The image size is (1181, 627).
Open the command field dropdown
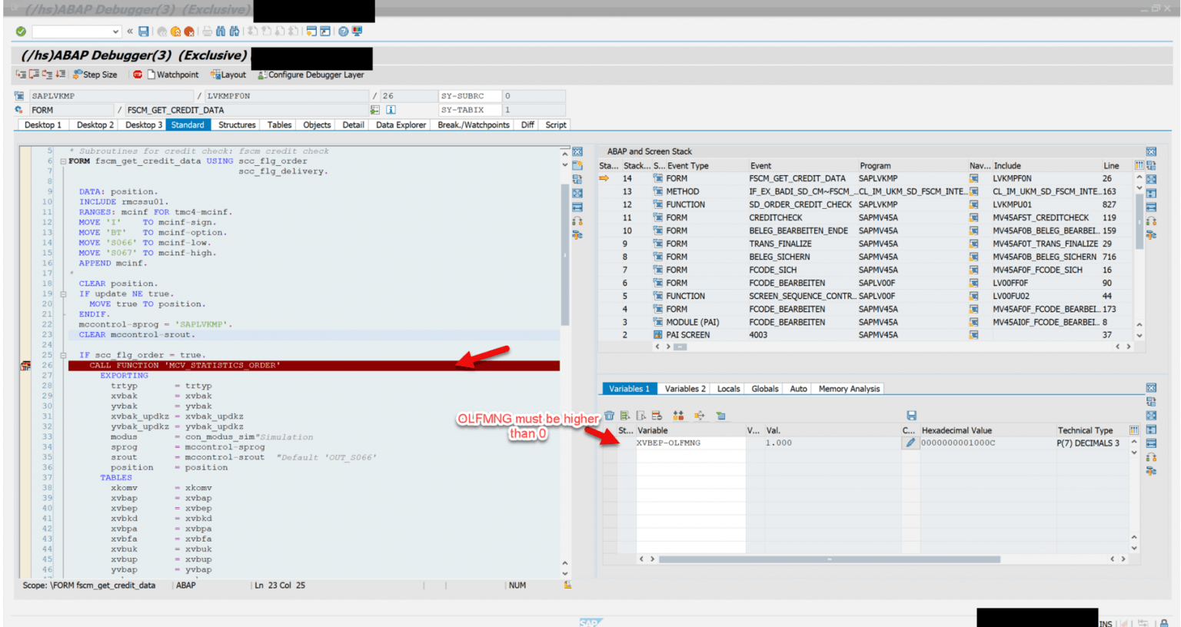[115, 31]
